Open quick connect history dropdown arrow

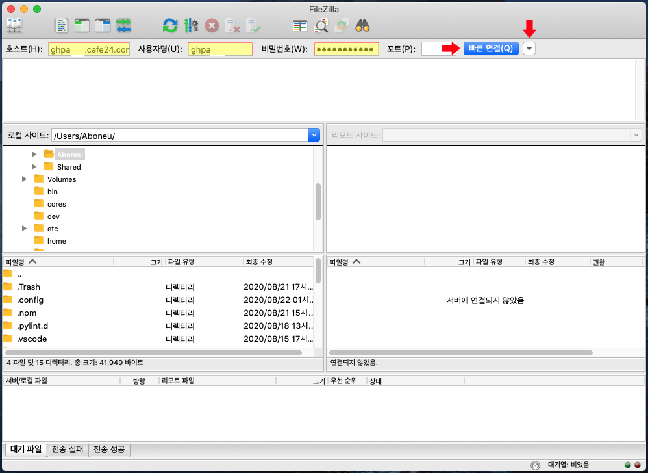[529, 48]
